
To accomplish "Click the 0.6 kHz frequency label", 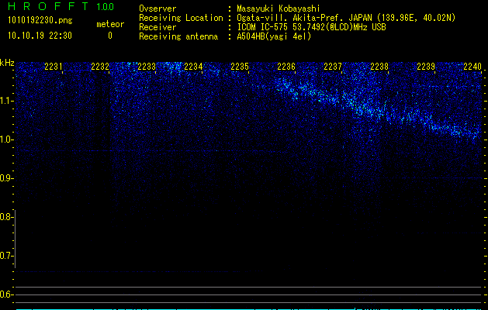I will tap(6, 294).
